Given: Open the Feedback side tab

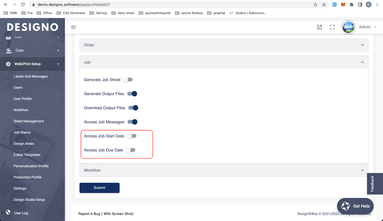Looking at the screenshot, I should pyautogui.click(x=375, y=183).
